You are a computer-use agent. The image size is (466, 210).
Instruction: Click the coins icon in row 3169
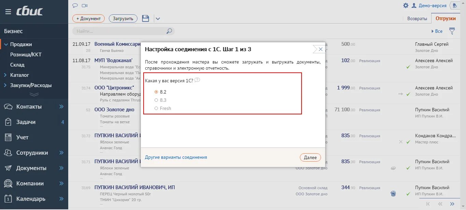click(x=393, y=194)
